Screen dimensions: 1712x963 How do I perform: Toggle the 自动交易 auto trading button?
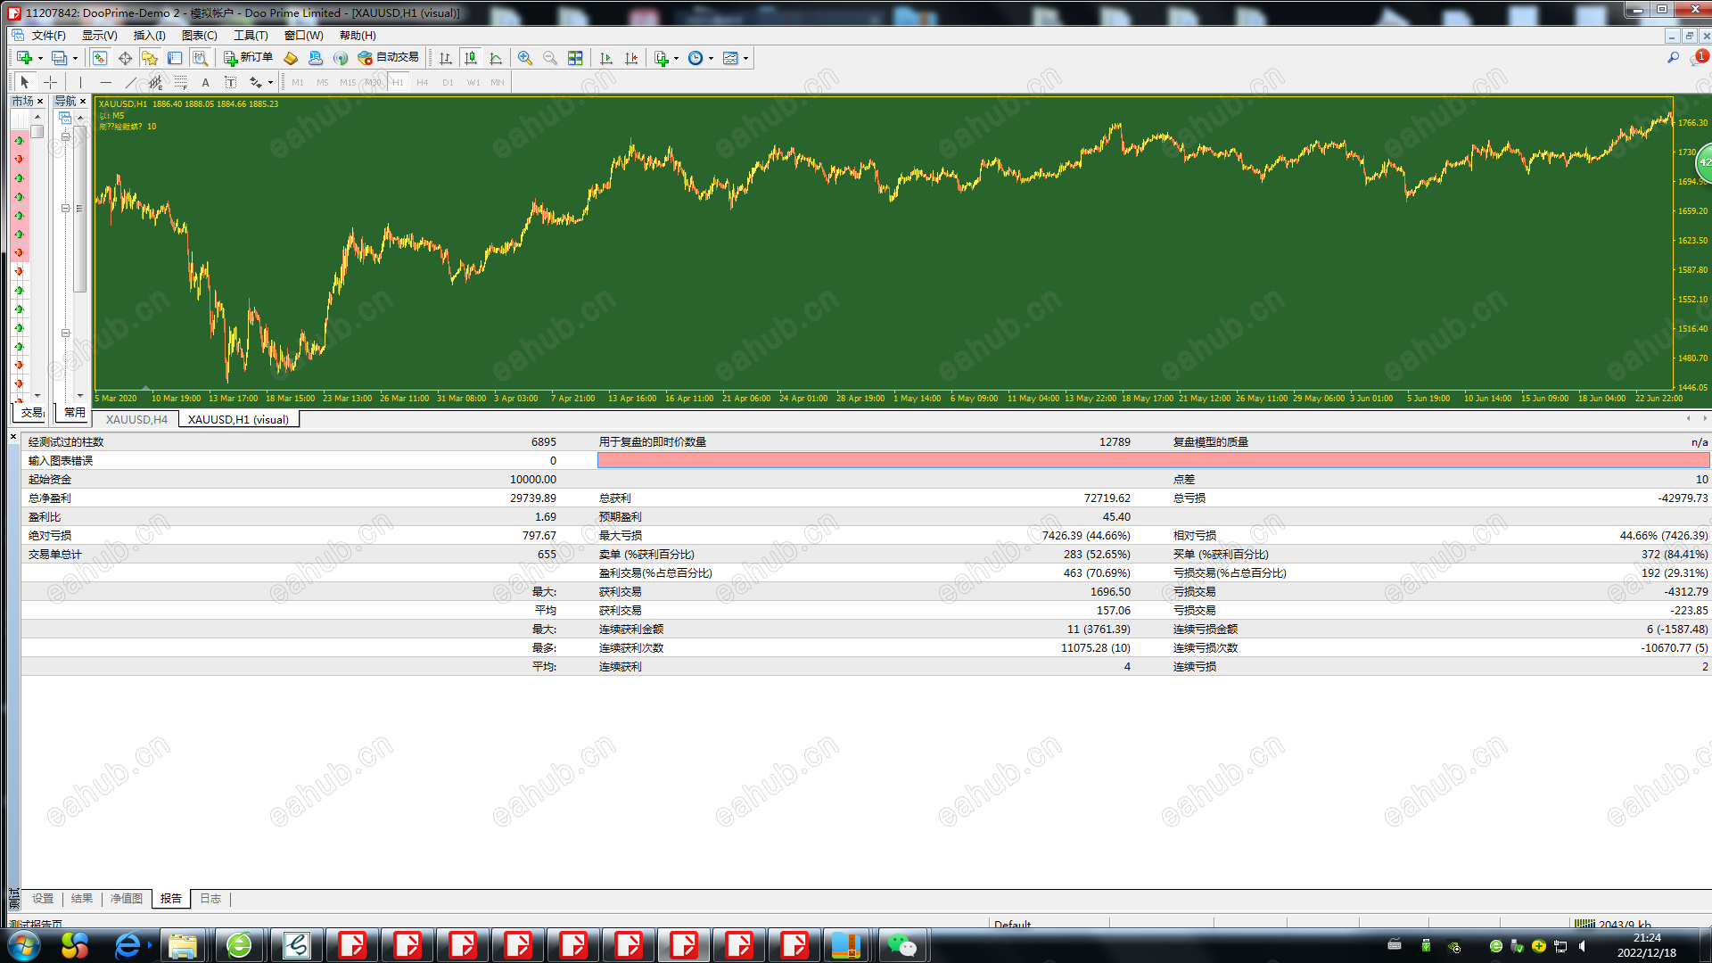tap(388, 58)
